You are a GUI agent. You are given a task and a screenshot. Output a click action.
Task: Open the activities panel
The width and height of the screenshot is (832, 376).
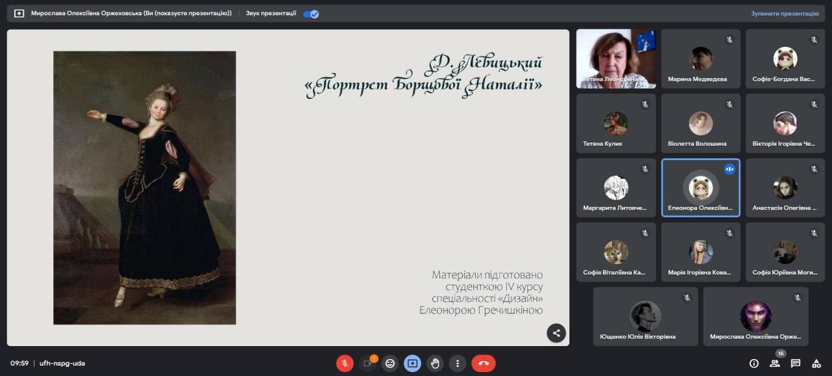pyautogui.click(x=816, y=364)
